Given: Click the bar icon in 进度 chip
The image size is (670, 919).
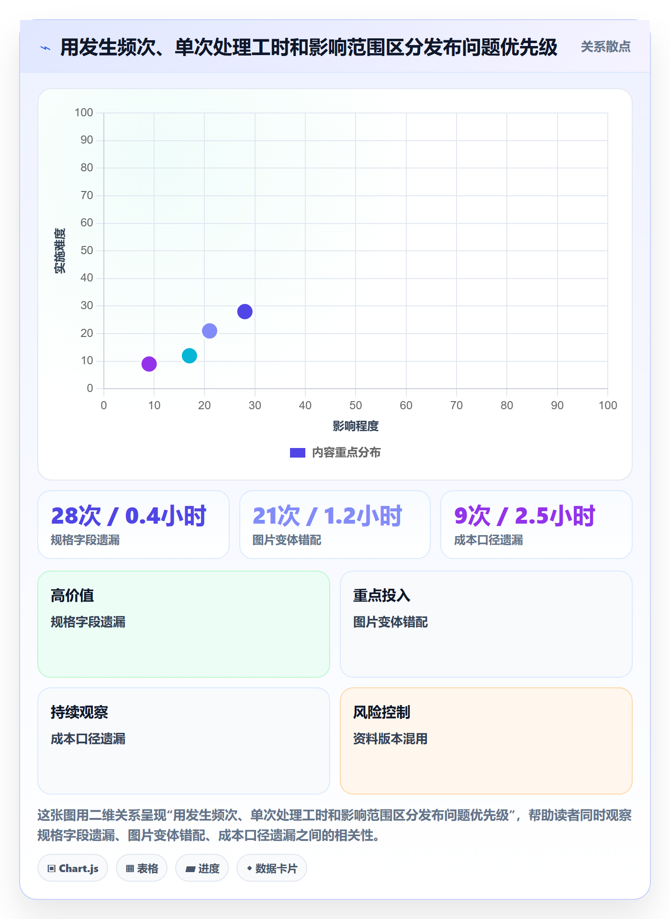Looking at the screenshot, I should 190,869.
